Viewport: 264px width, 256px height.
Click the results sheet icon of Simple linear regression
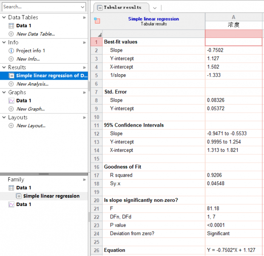click(11, 76)
